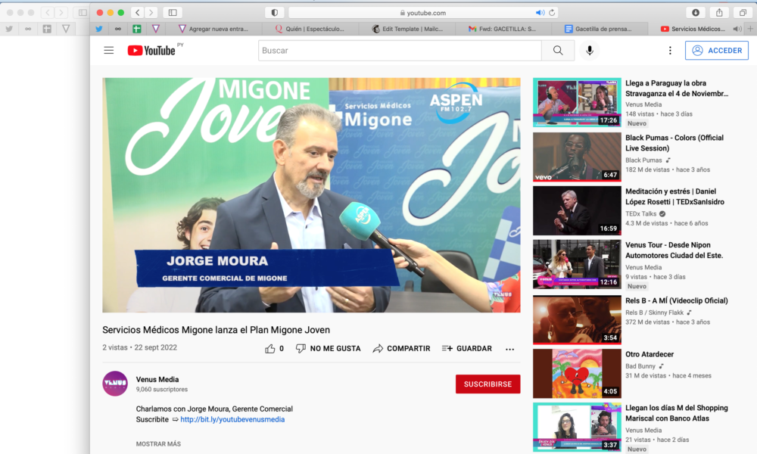Click the YouTube logo
This screenshot has height=454, width=757.
point(151,51)
